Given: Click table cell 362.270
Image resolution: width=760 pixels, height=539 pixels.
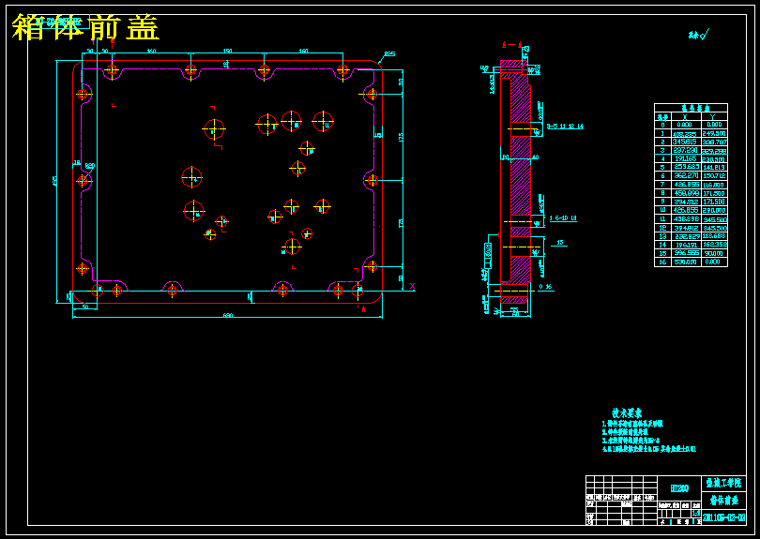Looking at the screenshot, I should pos(685,176).
